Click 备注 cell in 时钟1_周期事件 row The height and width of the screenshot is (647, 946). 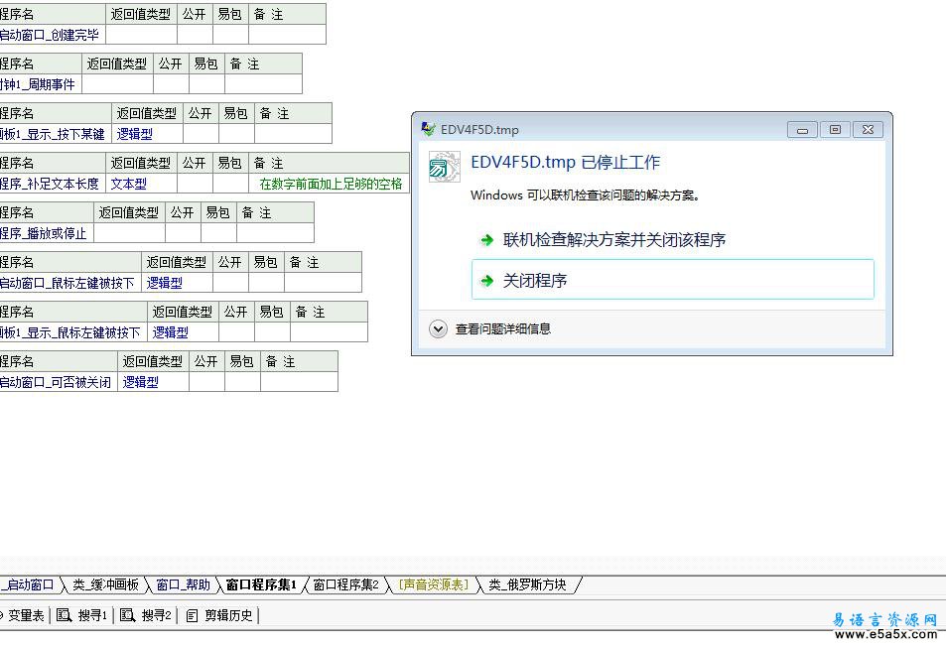click(264, 84)
